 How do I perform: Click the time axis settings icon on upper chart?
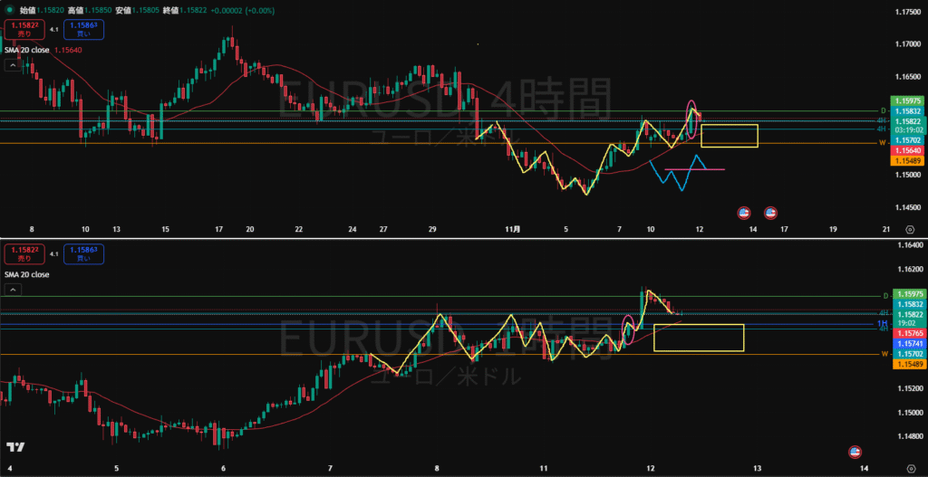[x=910, y=230]
